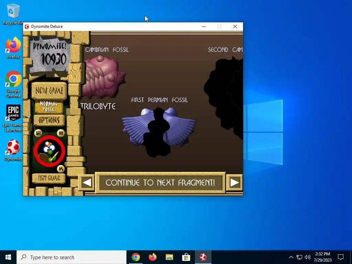The image size is (352, 264).
Task: Select the pink Trilobyte fossil image
Action: pos(103,77)
